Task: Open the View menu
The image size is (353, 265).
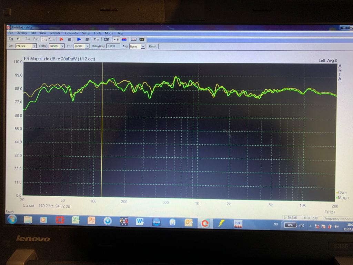Action: (x=42, y=33)
